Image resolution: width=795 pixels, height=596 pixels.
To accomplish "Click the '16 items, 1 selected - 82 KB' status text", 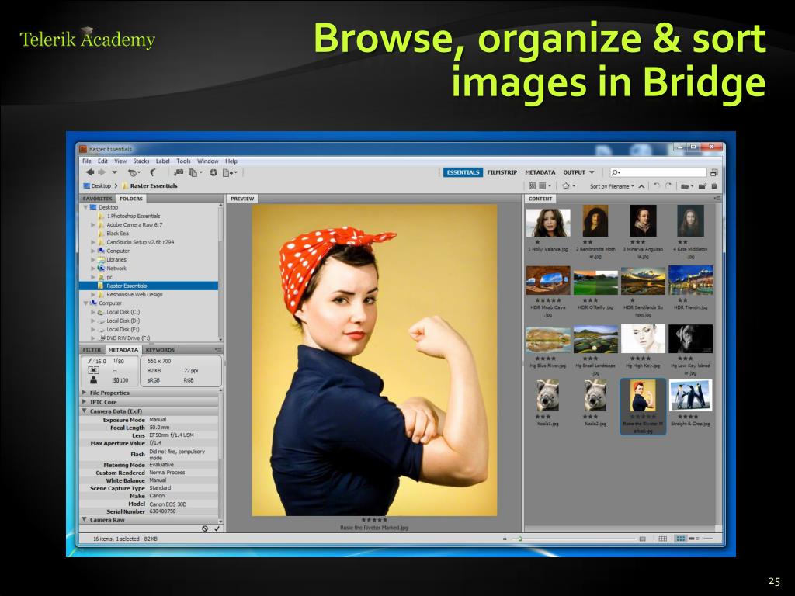I will [x=125, y=539].
